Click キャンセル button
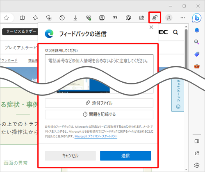 71,156
